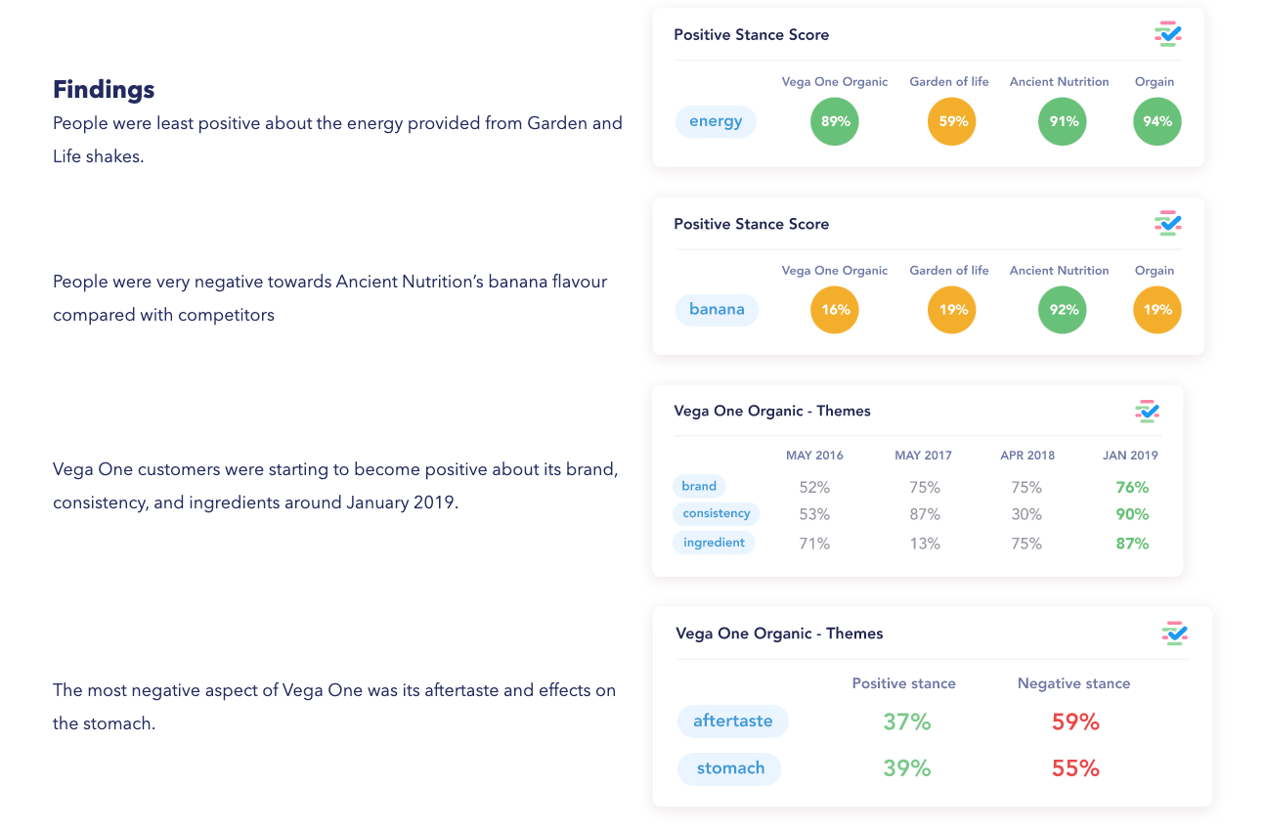
Task: Click the 16% Vega One banana circle
Action: (x=835, y=310)
